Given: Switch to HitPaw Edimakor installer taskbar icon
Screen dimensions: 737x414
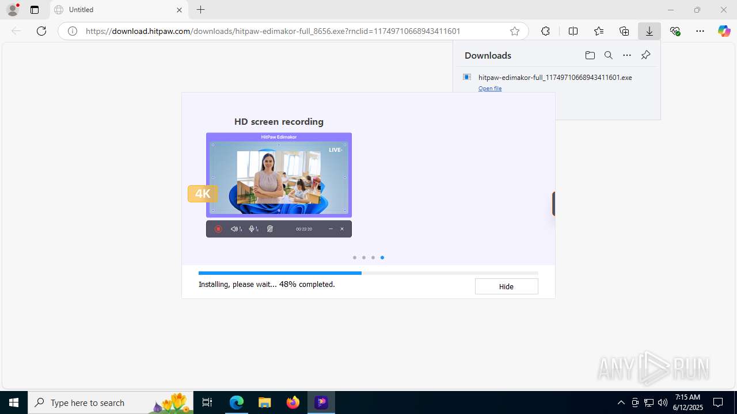Looking at the screenshot, I should click(x=321, y=402).
